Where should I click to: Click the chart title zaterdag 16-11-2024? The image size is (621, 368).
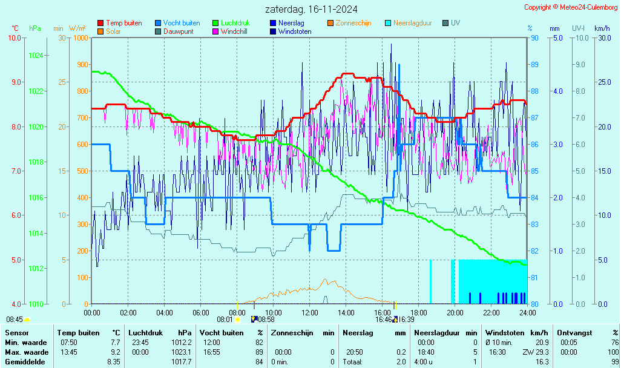coord(311,9)
